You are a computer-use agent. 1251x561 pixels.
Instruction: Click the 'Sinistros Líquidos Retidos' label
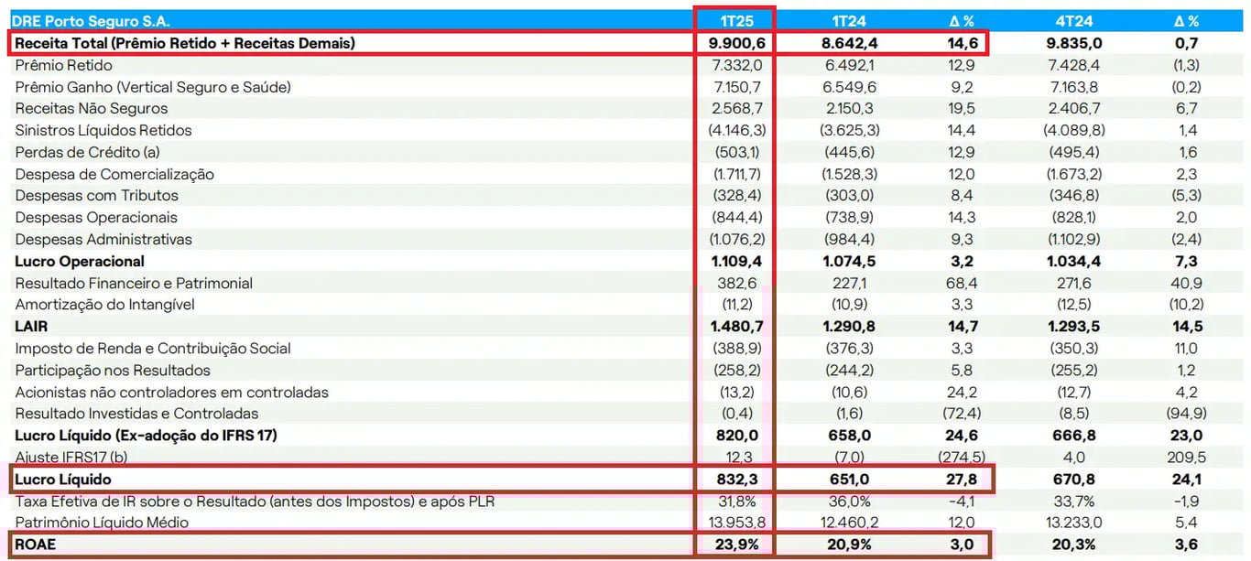tap(103, 130)
